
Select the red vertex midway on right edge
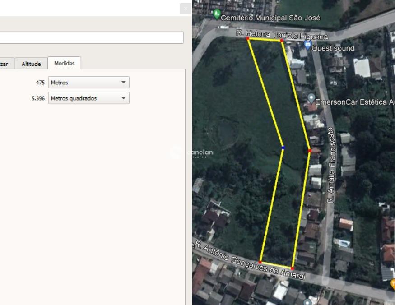pos(310,150)
